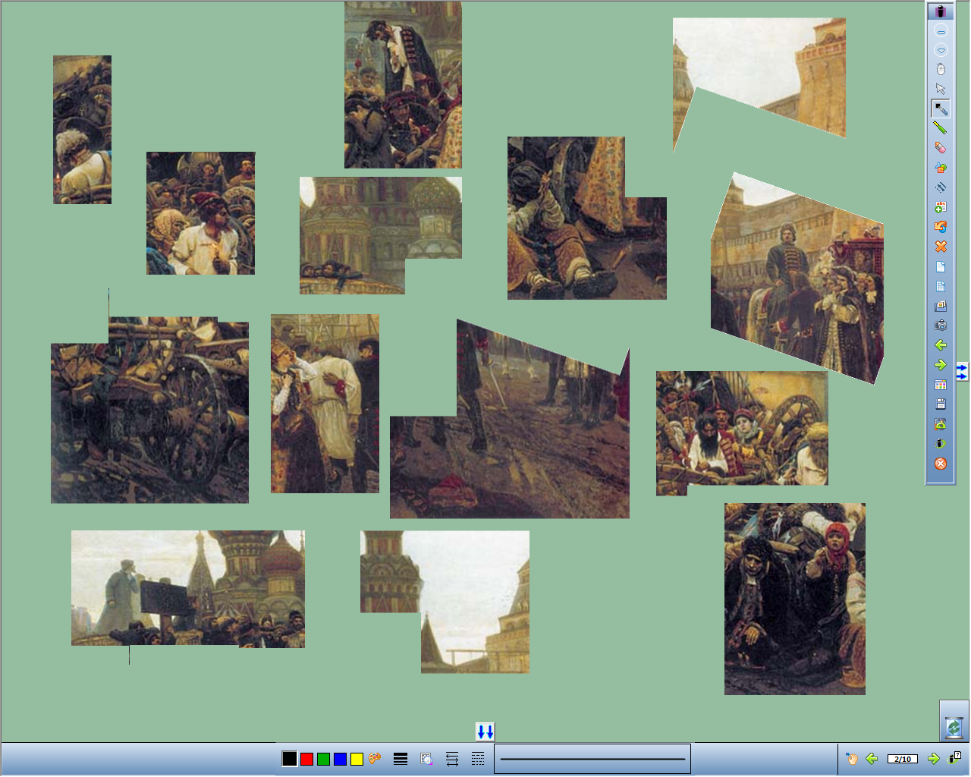Open the recycle bin at bottom right
The height and width of the screenshot is (777, 971).
(954, 727)
